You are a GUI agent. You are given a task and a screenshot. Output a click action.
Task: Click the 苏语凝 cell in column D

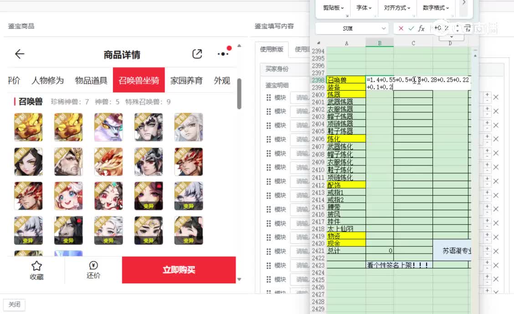[452, 251]
